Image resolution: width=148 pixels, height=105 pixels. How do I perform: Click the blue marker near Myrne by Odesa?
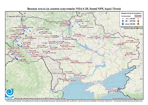click(63, 82)
